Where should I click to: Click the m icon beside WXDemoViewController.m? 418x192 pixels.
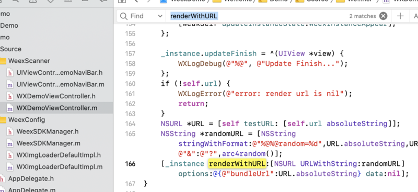coord(10,108)
